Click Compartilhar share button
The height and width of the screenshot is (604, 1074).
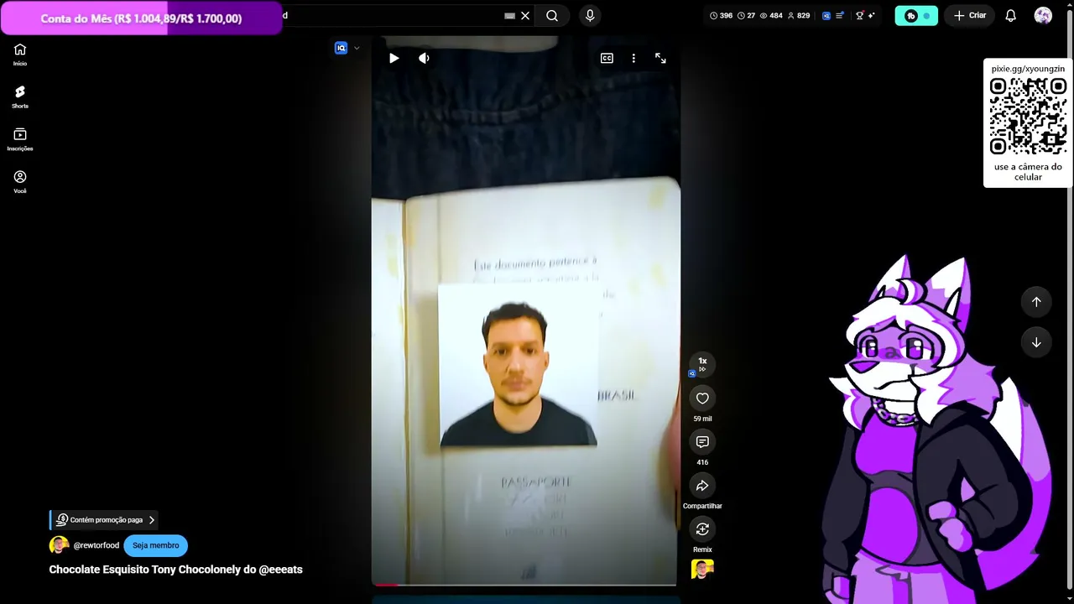tap(702, 486)
